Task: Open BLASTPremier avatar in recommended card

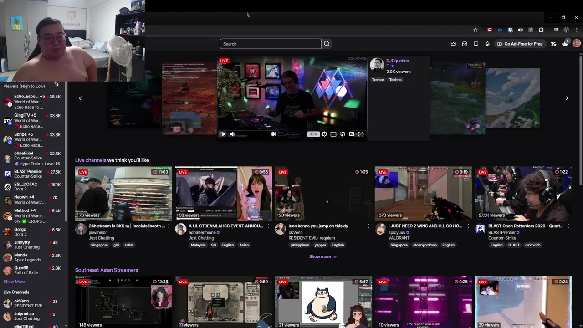Action: [480, 229]
